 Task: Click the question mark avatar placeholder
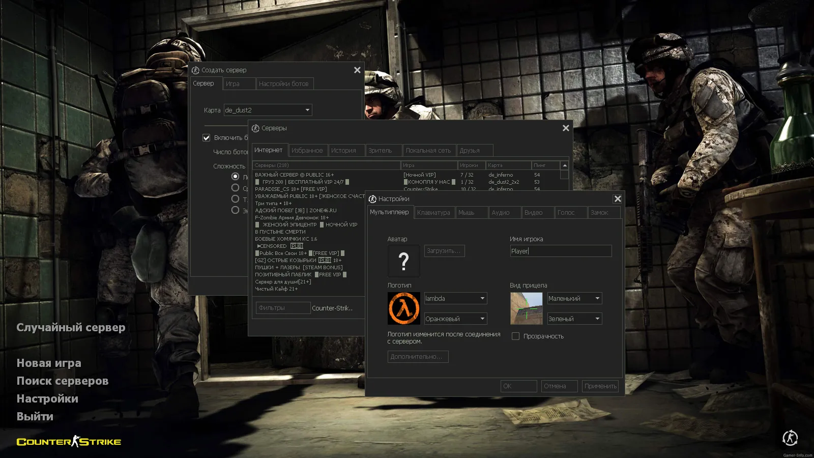(403, 261)
